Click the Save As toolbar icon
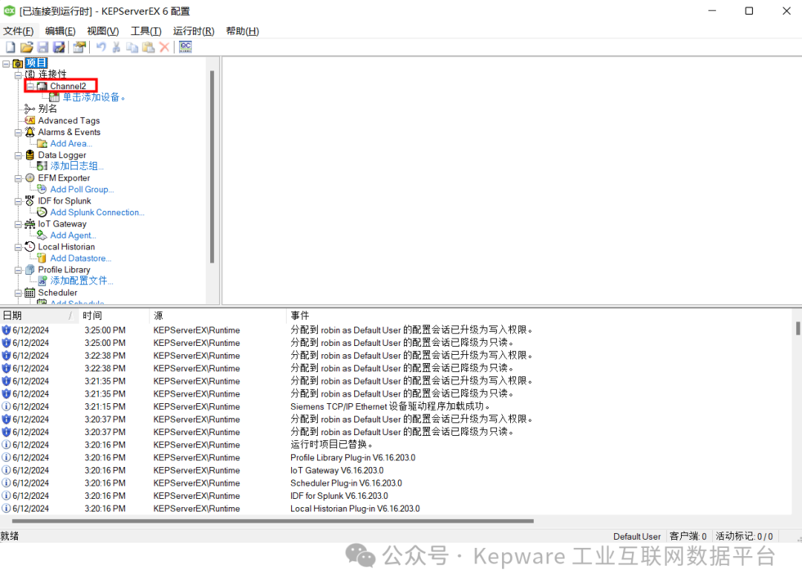This screenshot has height=588, width=802. pyautogui.click(x=59, y=48)
